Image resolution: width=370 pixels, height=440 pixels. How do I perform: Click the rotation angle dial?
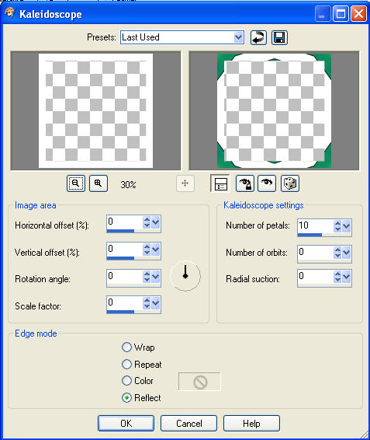[185, 276]
